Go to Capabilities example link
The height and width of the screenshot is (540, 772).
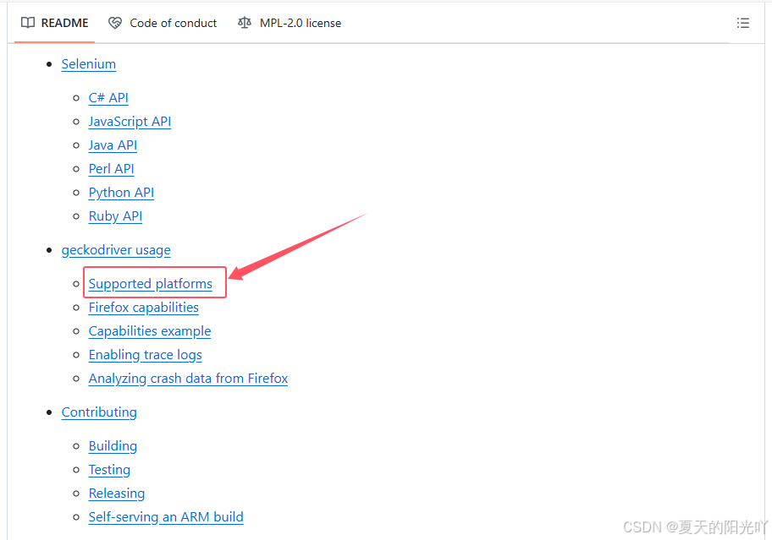click(x=150, y=331)
